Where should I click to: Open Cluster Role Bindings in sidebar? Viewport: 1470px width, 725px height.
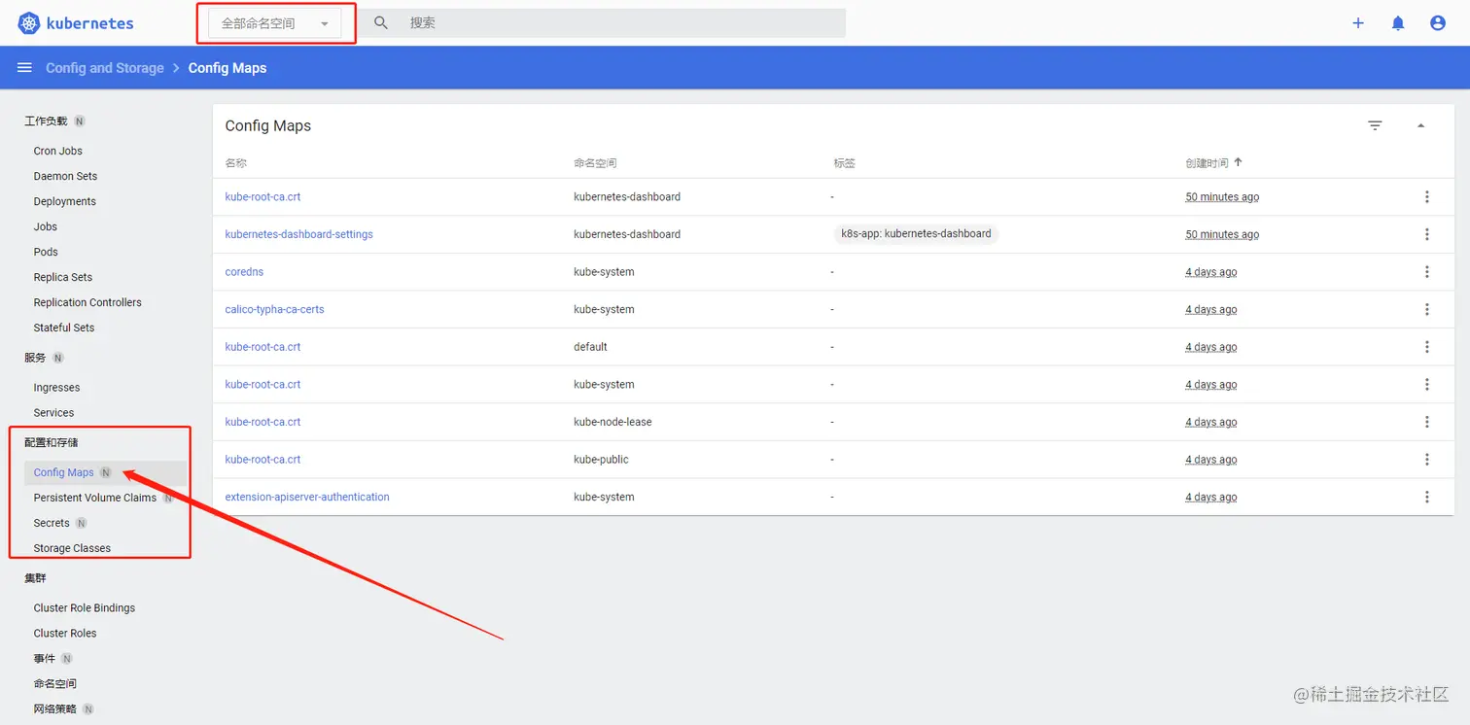point(85,607)
